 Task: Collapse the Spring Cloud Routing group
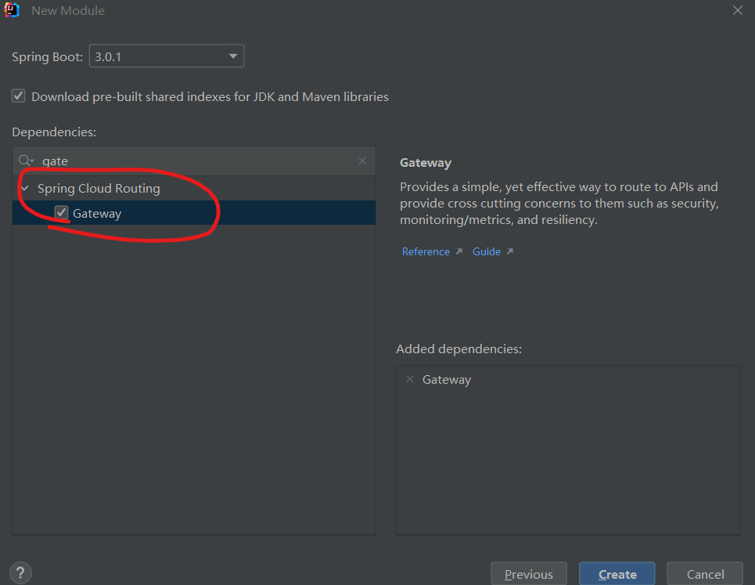(25, 189)
